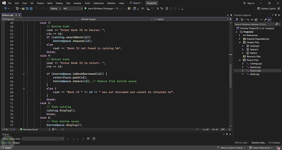
Task: Click the Save All toolbar icon
Action: (x=31, y=8)
